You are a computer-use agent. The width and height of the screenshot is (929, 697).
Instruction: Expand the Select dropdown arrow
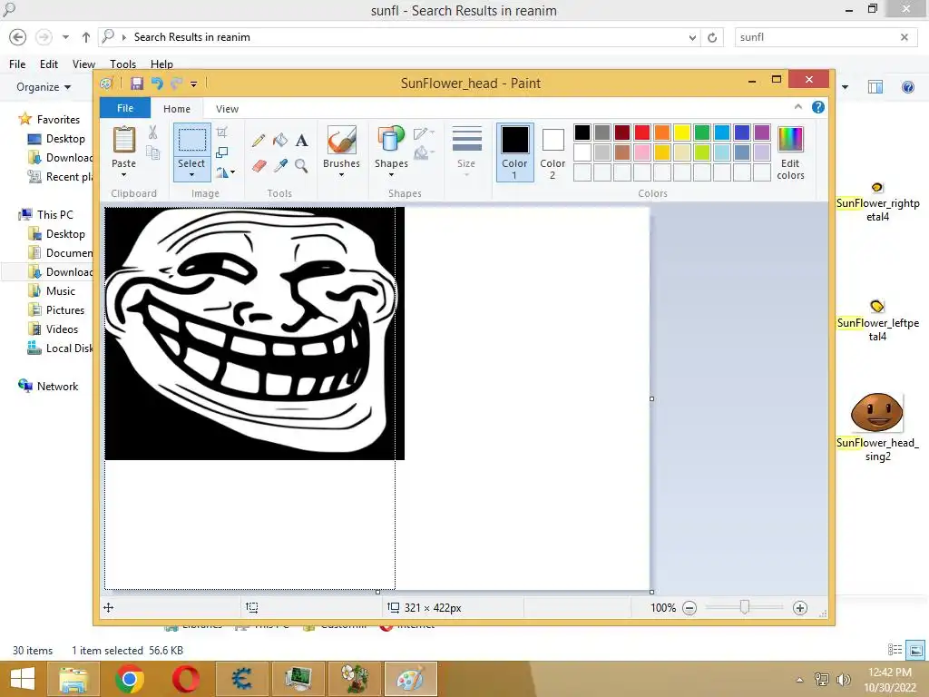point(191,175)
